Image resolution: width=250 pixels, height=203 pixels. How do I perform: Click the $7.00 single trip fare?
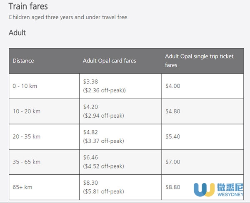pos(172,162)
